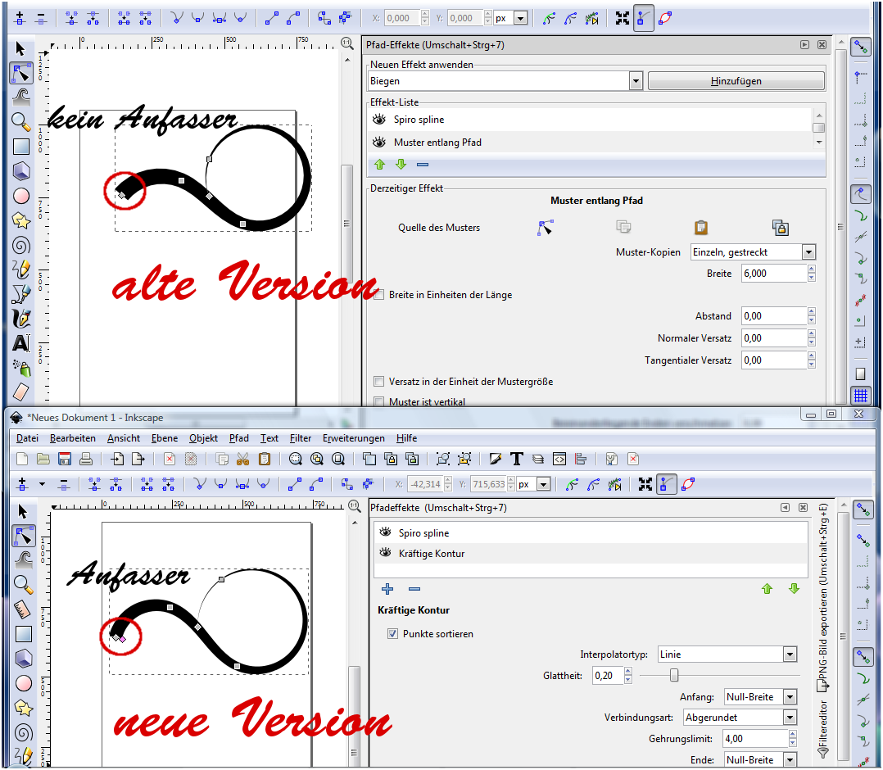Open 'PNG-Bild exportieren' side tab
Screen dimensions: 883x770
(x=822, y=598)
